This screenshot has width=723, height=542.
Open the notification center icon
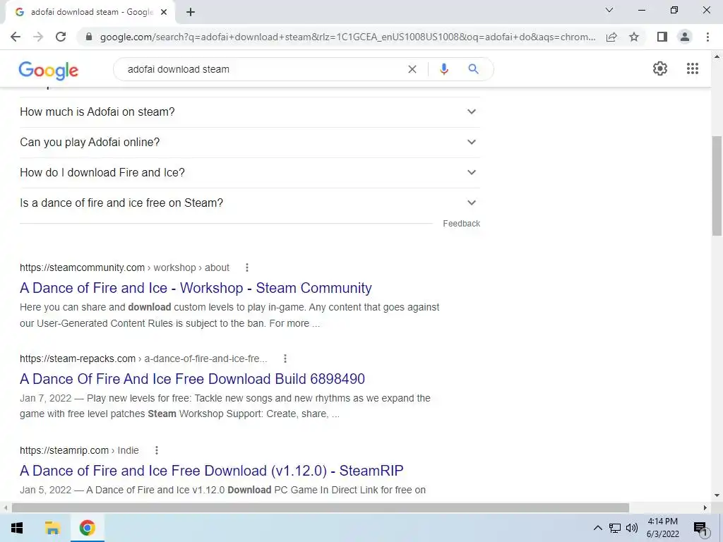click(x=701, y=529)
